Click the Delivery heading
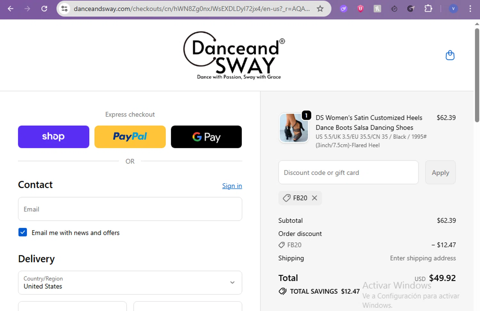Screen dimensions: 480x311 click(36, 259)
